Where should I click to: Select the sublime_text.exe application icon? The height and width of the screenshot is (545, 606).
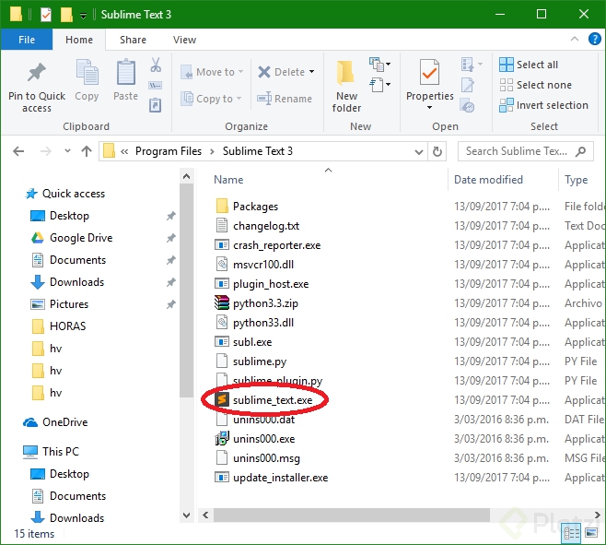click(x=222, y=399)
